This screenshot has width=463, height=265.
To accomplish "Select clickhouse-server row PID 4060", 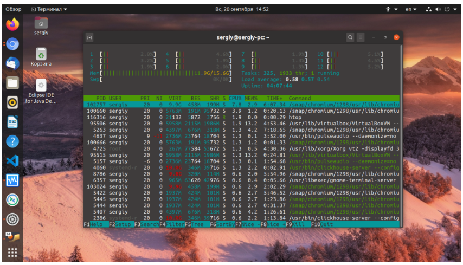I will click(x=242, y=167).
